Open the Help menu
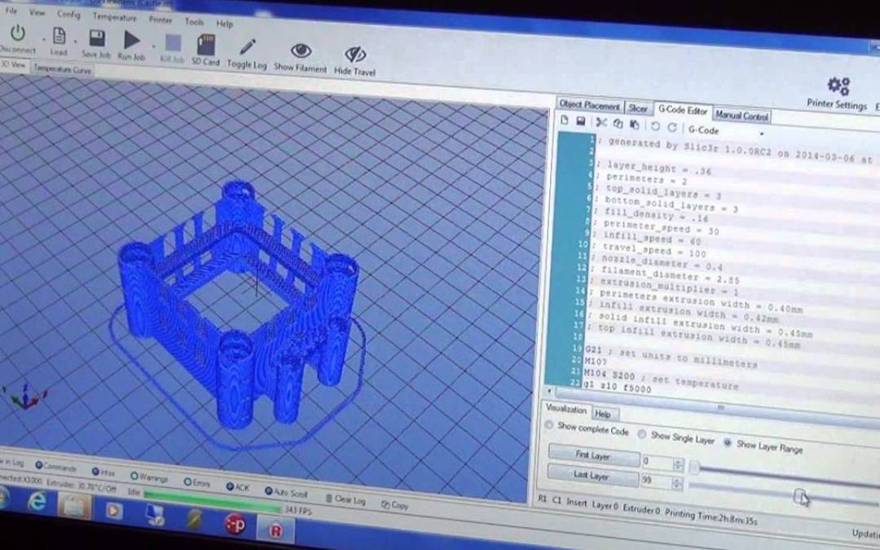The width and height of the screenshot is (880, 550). point(225,24)
